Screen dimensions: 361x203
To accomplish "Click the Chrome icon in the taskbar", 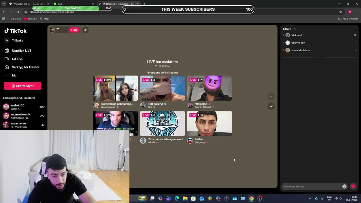I will [x=251, y=198].
